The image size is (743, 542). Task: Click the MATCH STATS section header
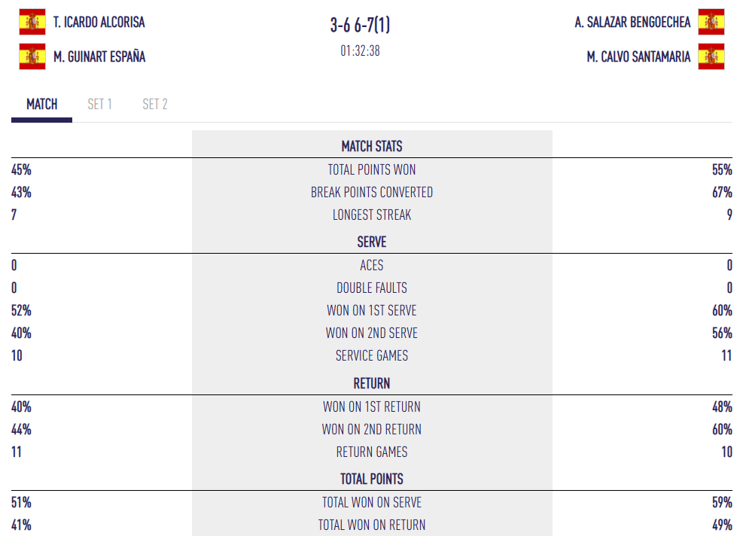coord(372,146)
